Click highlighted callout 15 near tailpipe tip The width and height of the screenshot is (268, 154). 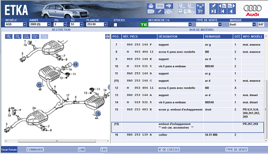click(x=76, y=64)
